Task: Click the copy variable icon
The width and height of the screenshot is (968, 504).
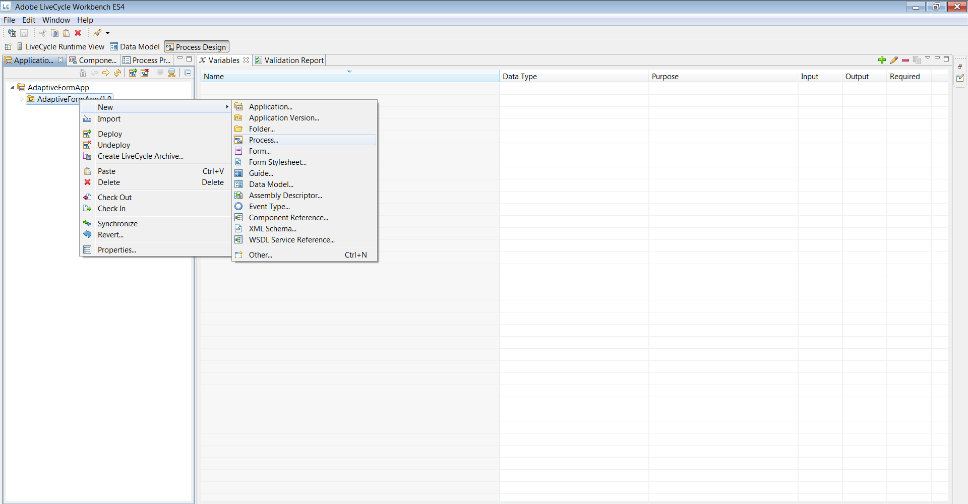Action: pyautogui.click(x=917, y=60)
